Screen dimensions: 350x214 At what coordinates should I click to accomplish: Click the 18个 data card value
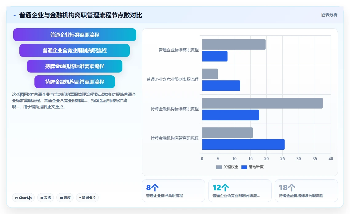287,188
